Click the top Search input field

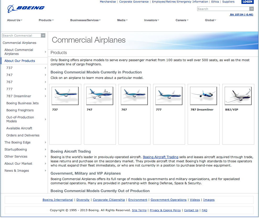coord(223,9)
